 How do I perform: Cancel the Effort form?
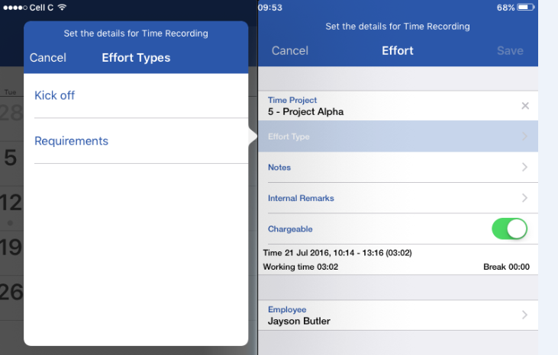pos(290,51)
